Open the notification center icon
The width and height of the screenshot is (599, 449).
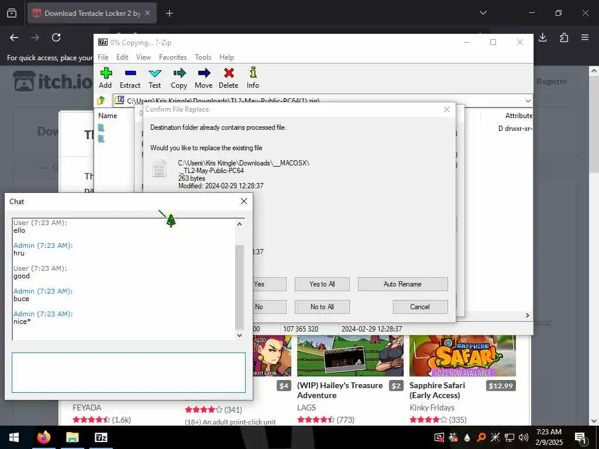[x=580, y=437]
